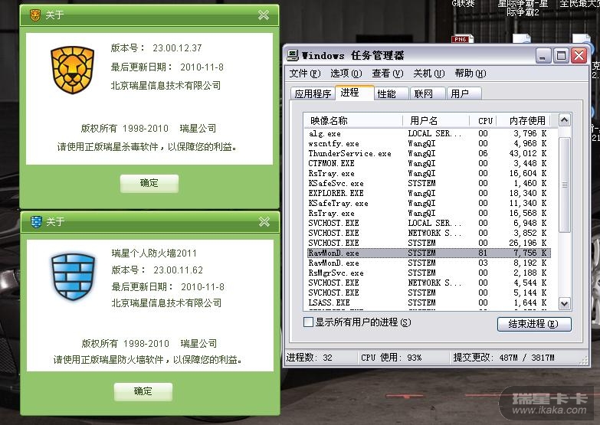
Task: Click the Rising lion shield logo
Action: (x=72, y=70)
